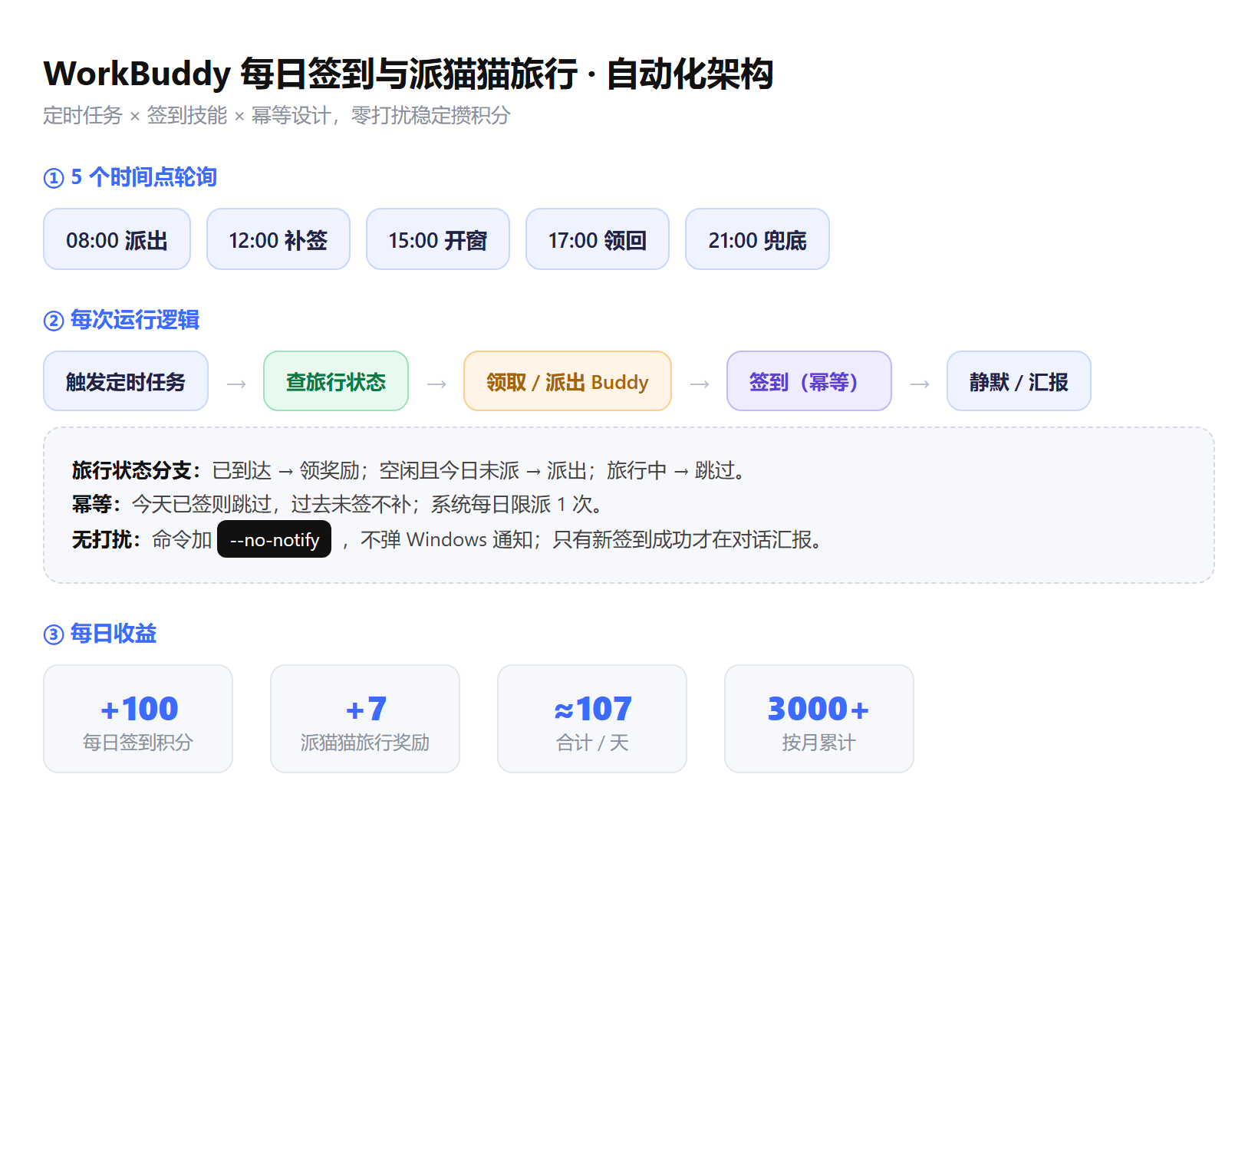
Task: Select the purple 签到（幂等）step
Action: (809, 381)
